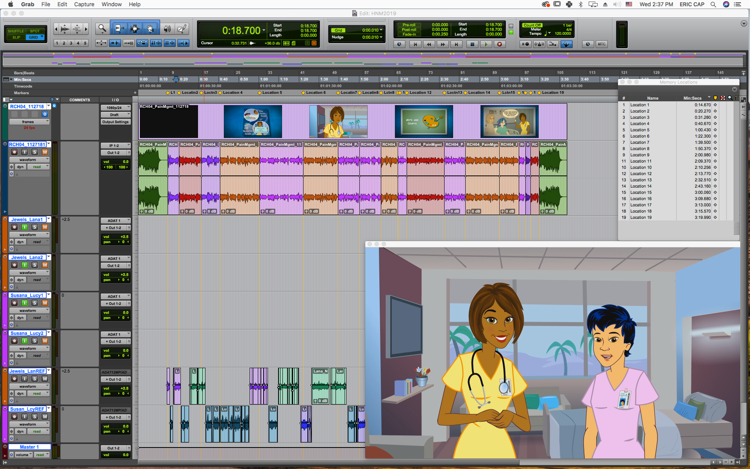Open main counter format dropdown arrow
The height and width of the screenshot is (469, 750).
coord(264,30)
